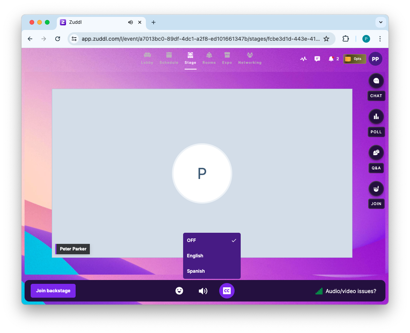Click the Audio/video issues? link
The height and width of the screenshot is (333, 410).
tap(350, 291)
